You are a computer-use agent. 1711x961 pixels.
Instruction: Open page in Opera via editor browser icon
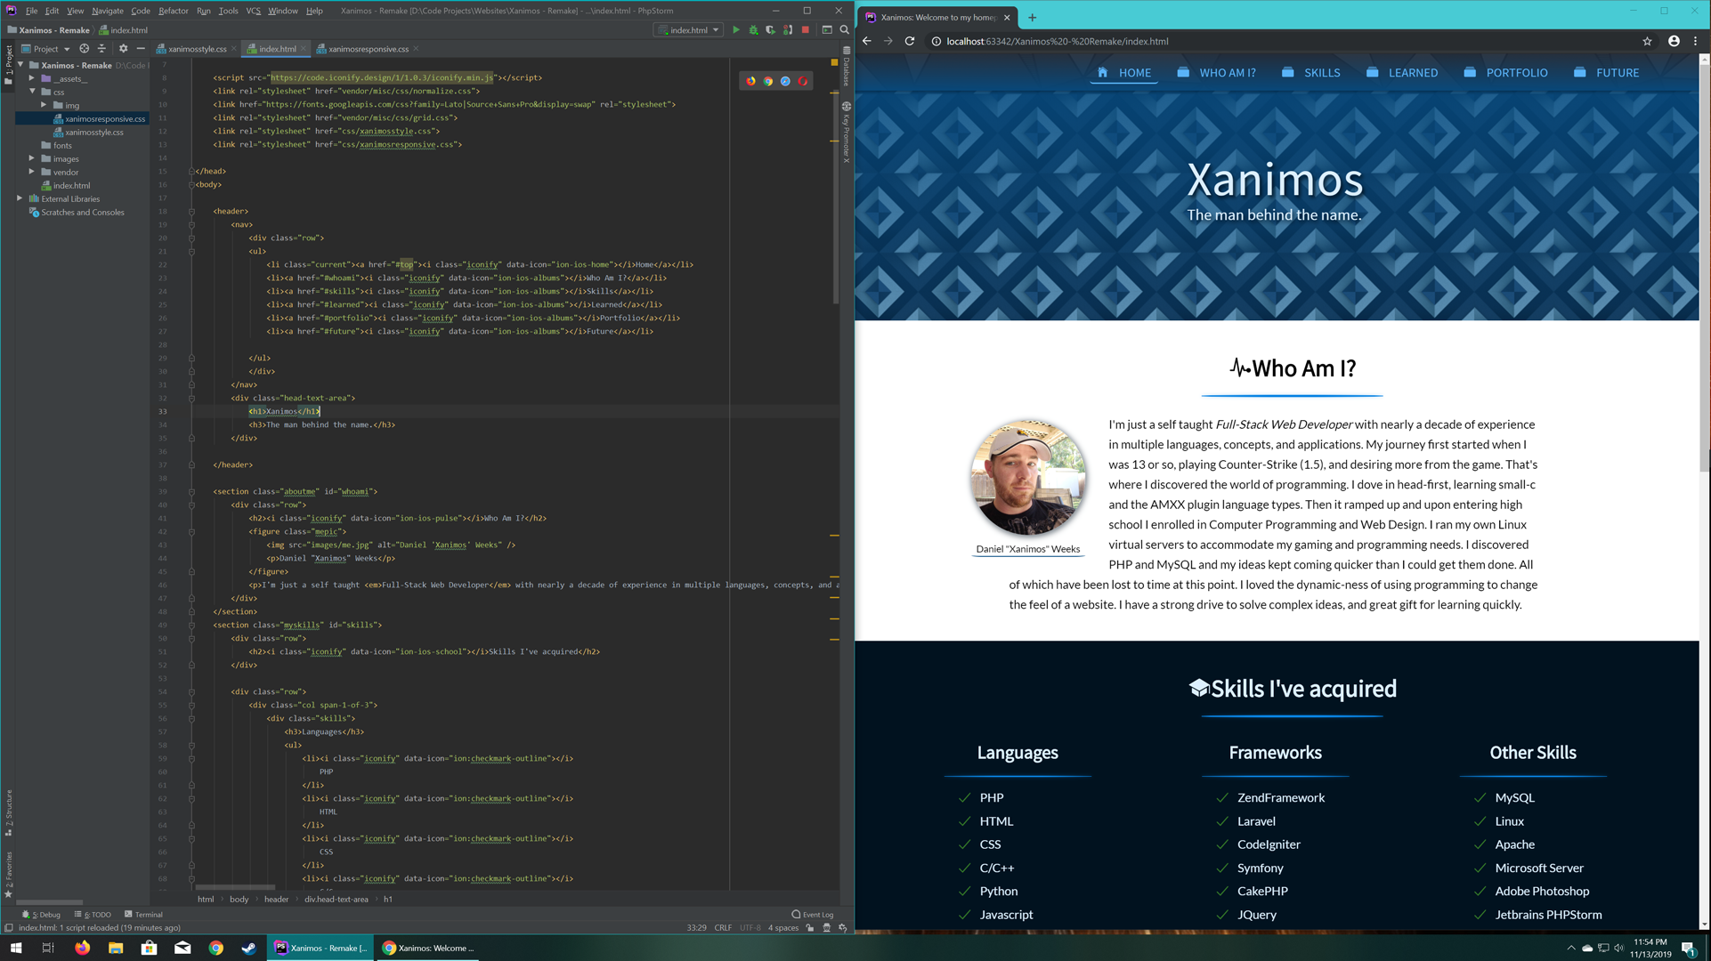[802, 81]
